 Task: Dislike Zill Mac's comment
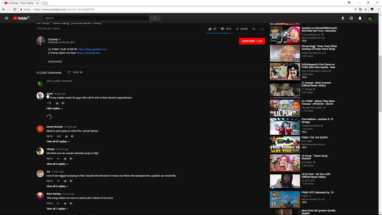[x=71, y=159]
